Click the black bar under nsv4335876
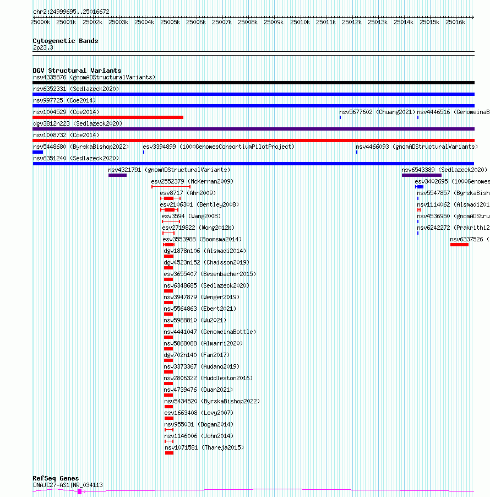This screenshot has width=490, height=497. click(253, 83)
